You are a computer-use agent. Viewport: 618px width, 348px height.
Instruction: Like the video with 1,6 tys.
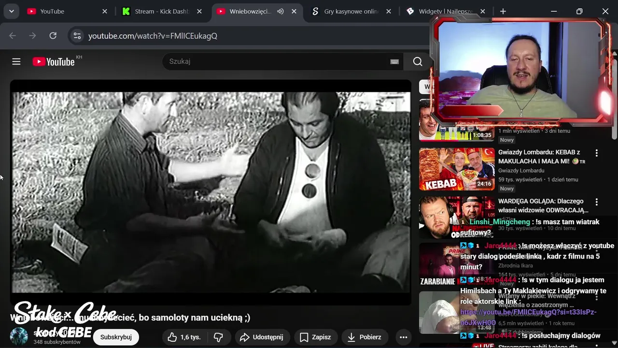(185, 337)
